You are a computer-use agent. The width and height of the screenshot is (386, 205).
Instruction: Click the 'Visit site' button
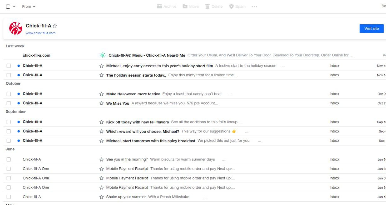click(x=372, y=28)
